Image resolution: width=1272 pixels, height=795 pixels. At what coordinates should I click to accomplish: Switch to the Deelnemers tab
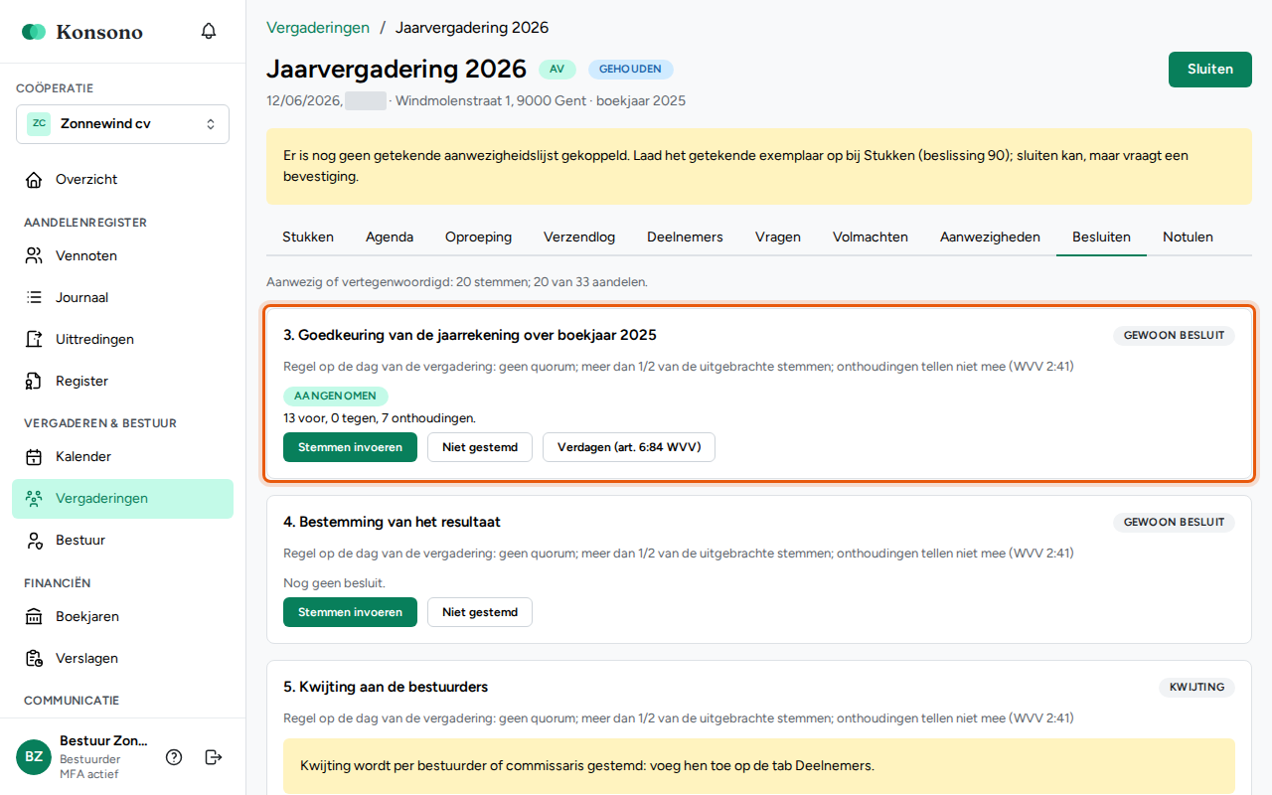coord(685,238)
